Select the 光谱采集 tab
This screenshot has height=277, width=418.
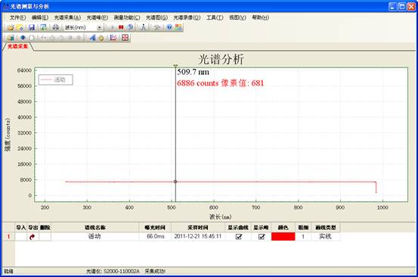[17, 46]
